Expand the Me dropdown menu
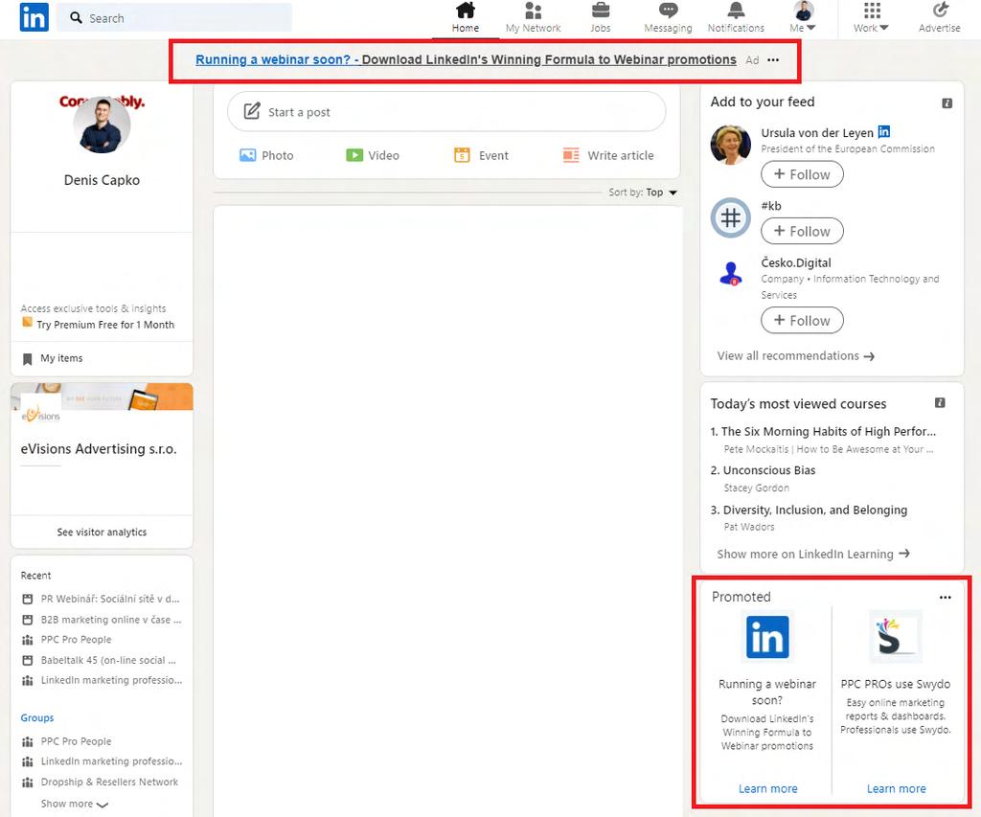 pos(803,18)
